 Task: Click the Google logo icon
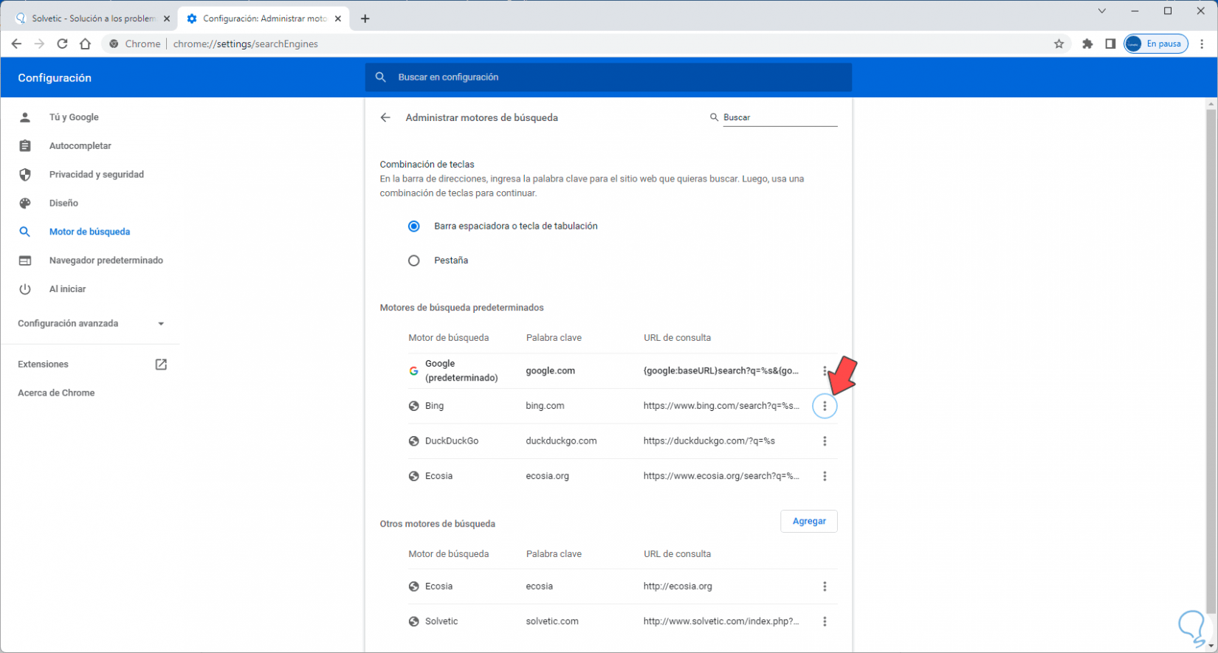click(414, 370)
